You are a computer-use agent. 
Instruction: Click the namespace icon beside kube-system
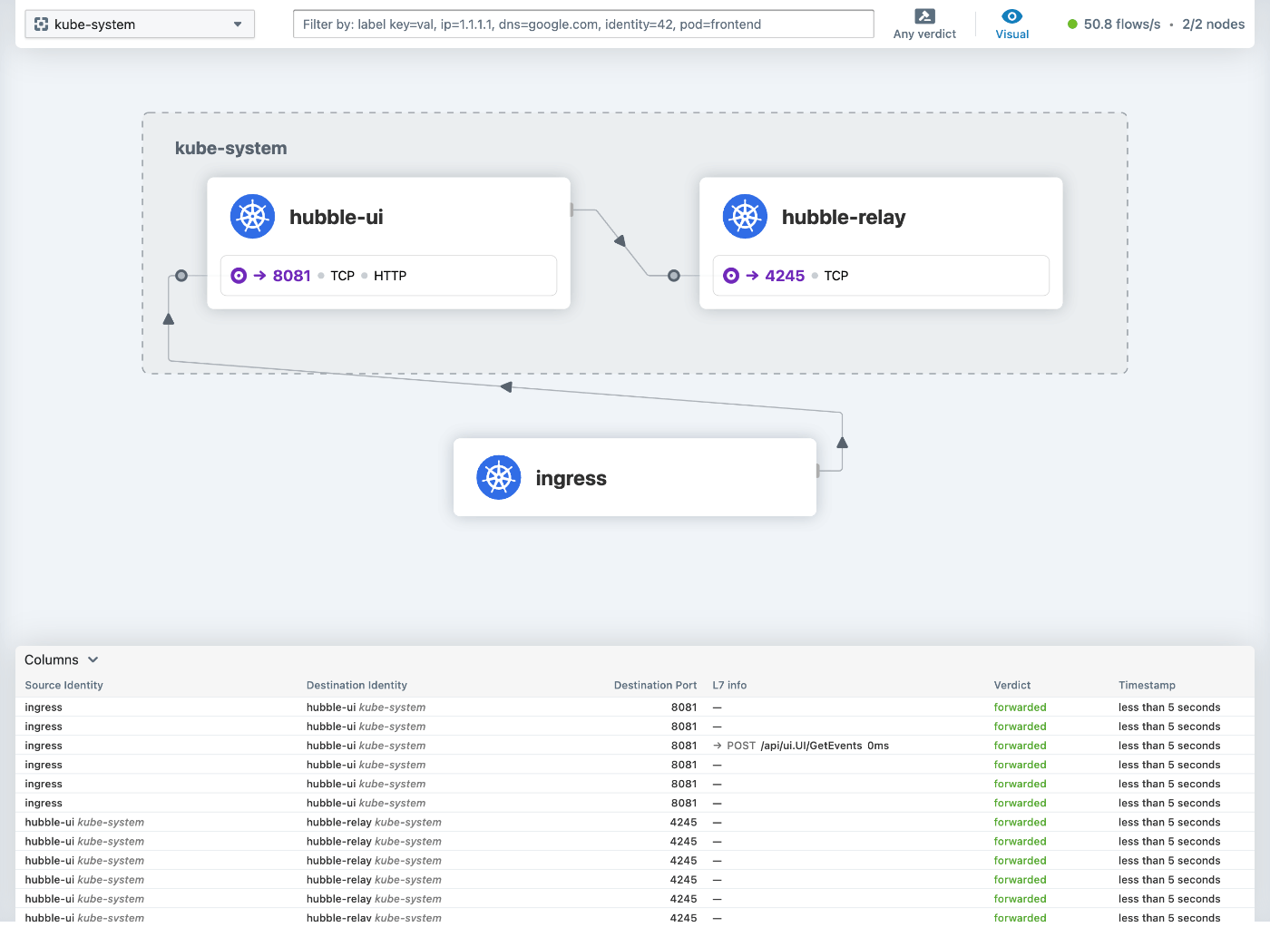pyautogui.click(x=41, y=24)
